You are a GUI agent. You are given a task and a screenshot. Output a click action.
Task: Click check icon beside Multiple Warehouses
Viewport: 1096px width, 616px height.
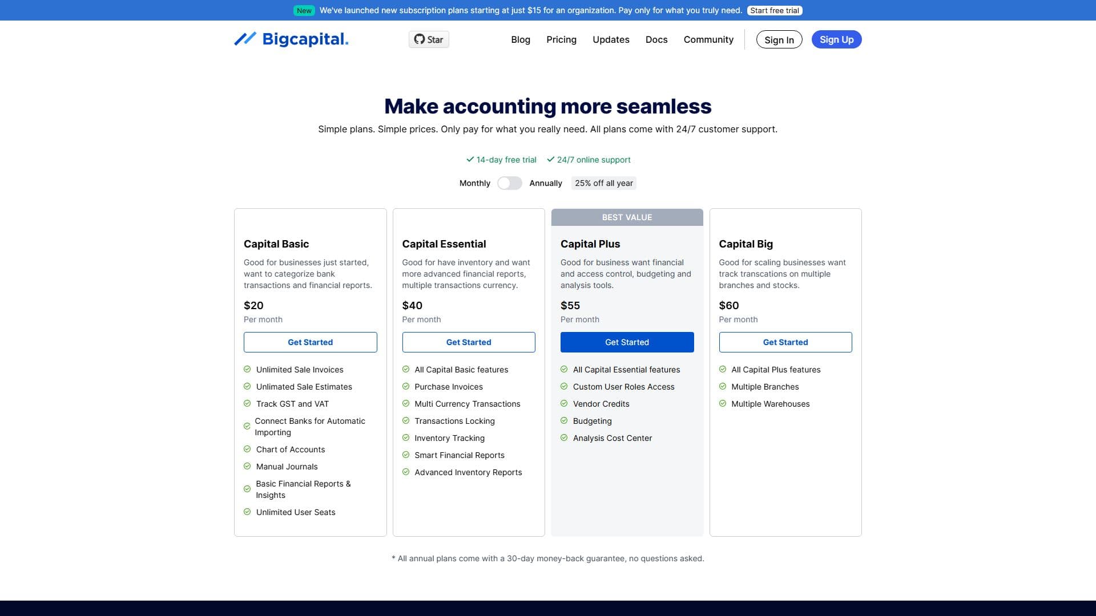[723, 403]
